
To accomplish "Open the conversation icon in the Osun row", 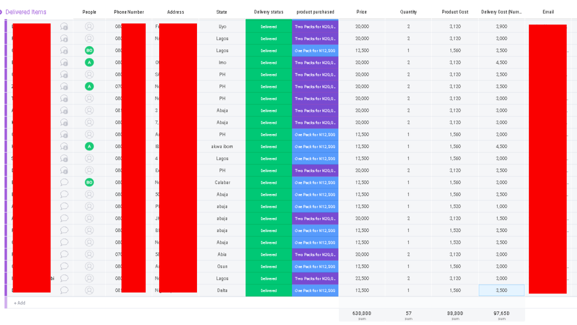I will pyautogui.click(x=64, y=266).
